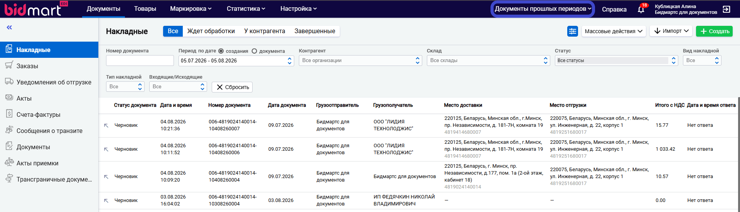This screenshot has height=212, width=740.
Task: Open Тип накладной dropdown
Action: pyautogui.click(x=125, y=87)
